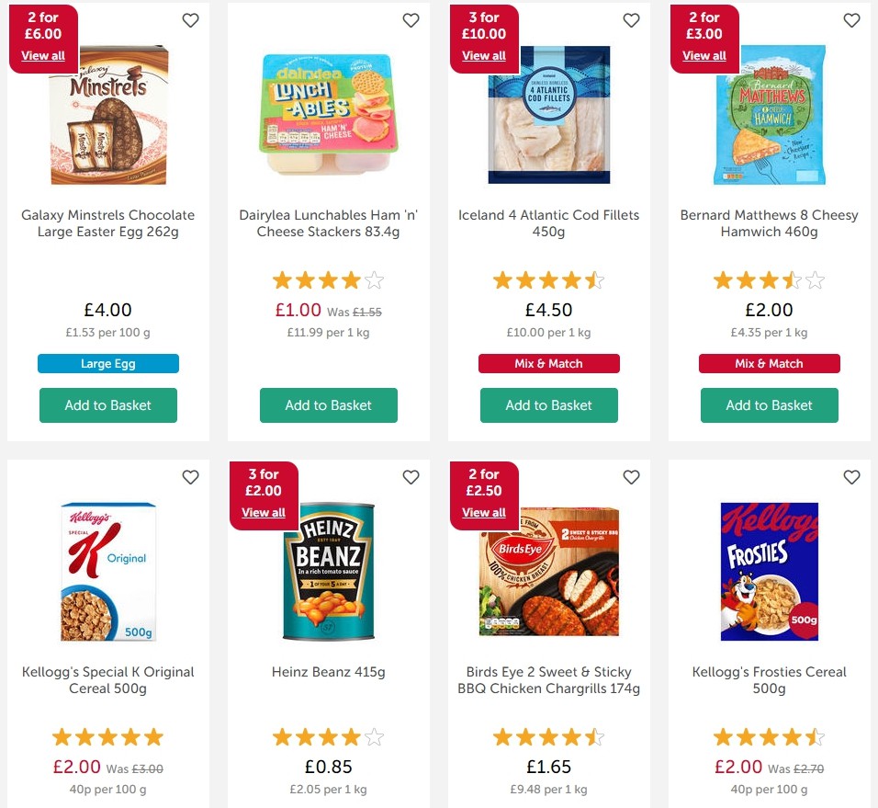The image size is (878, 808).
Task: Open the 2 for £3.00 Hamwich deal page
Action: [704, 55]
